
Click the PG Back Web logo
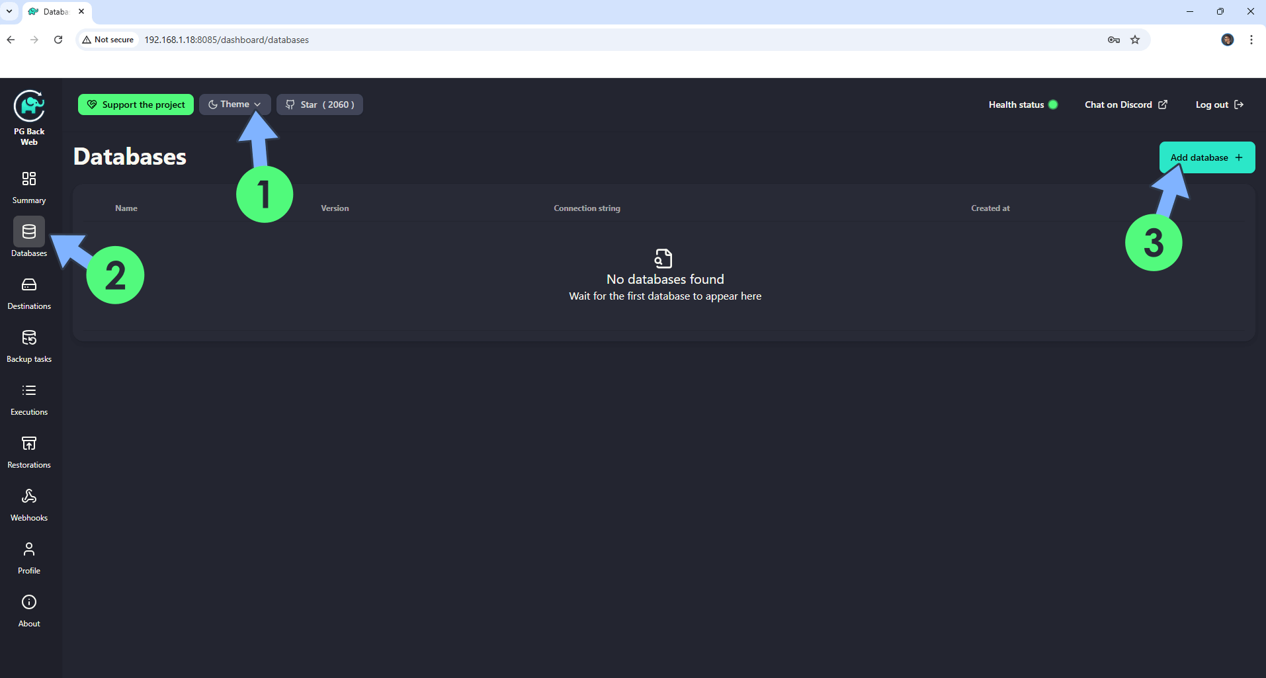click(29, 107)
